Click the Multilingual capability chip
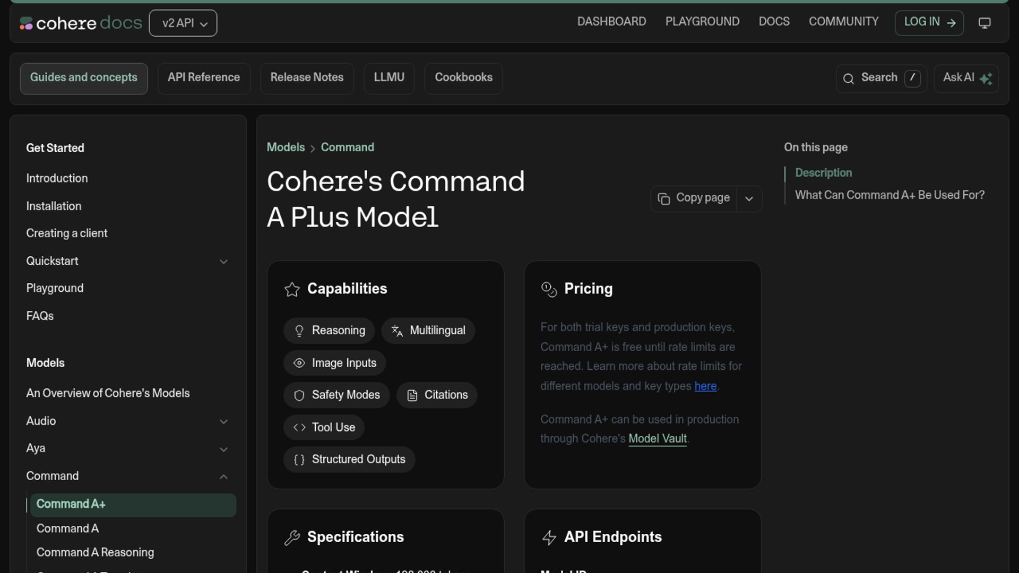1019x573 pixels. pyautogui.click(x=428, y=331)
